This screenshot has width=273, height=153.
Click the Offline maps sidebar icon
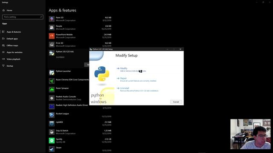click(3, 45)
